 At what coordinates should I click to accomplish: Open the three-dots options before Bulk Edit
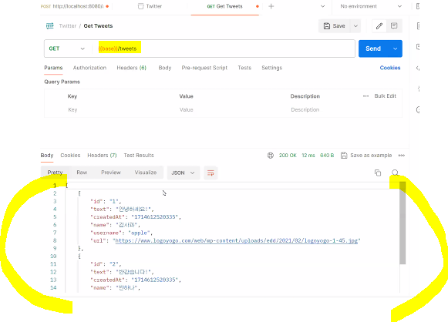[365, 96]
